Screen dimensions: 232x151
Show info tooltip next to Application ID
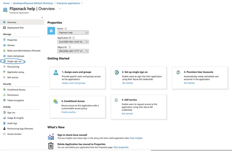click(73, 38)
